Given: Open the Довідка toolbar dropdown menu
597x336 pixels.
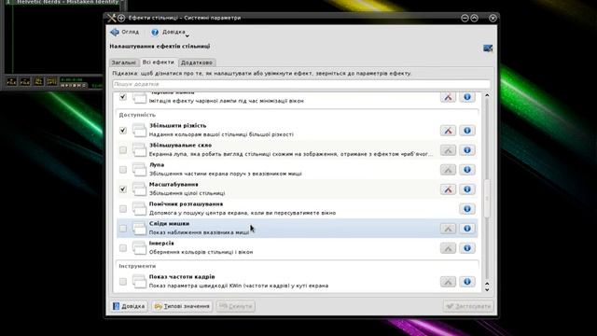Looking at the screenshot, I should tap(170, 32).
